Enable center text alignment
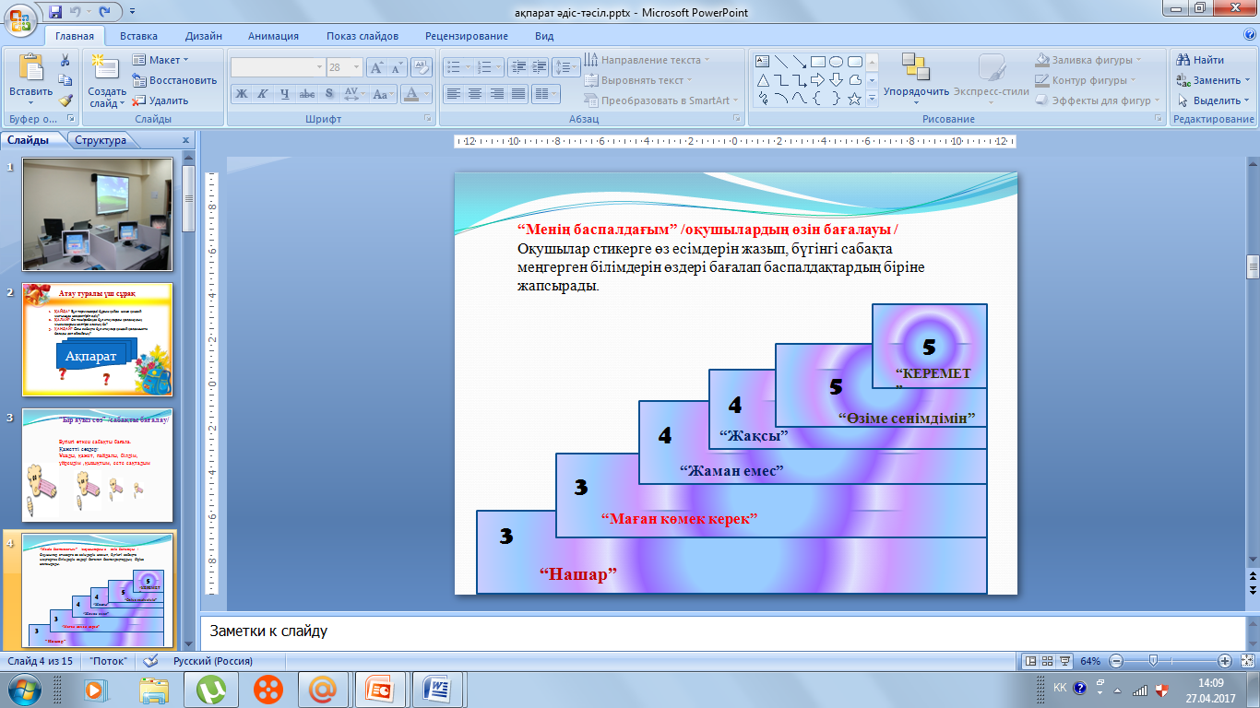The width and height of the screenshot is (1260, 708). click(475, 93)
